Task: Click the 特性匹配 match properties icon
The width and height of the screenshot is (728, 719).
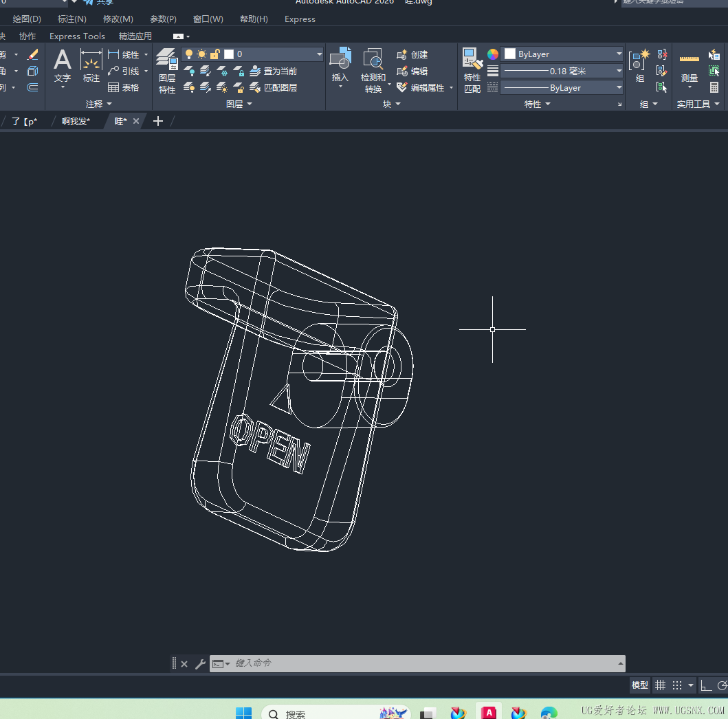Action: tap(472, 69)
